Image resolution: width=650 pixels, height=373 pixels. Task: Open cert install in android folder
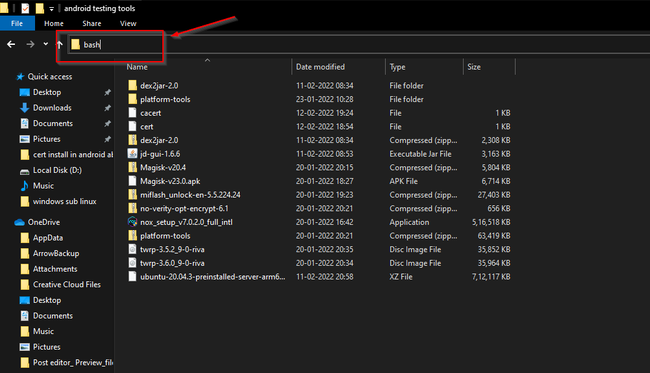coord(73,155)
